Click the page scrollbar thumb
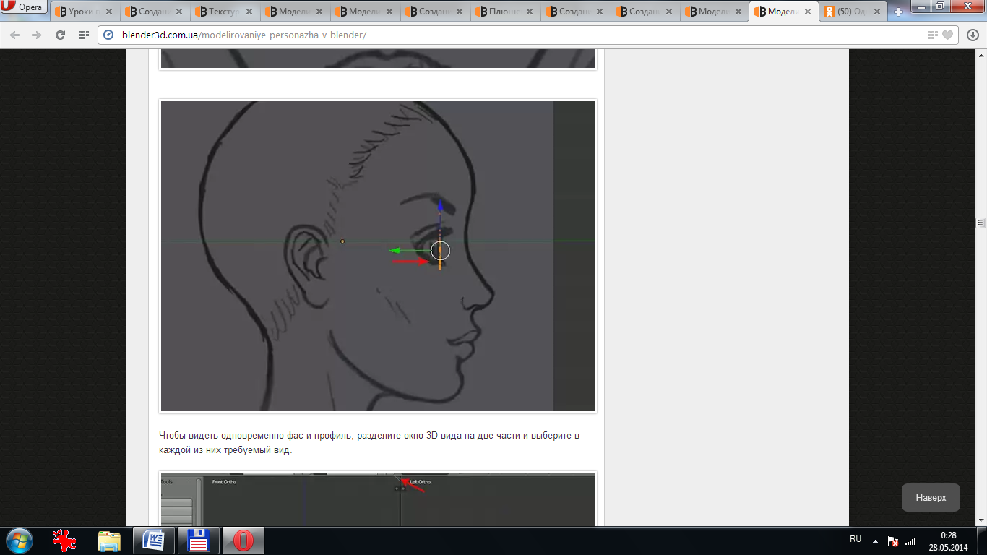Screen dimensions: 987x555 [980, 223]
